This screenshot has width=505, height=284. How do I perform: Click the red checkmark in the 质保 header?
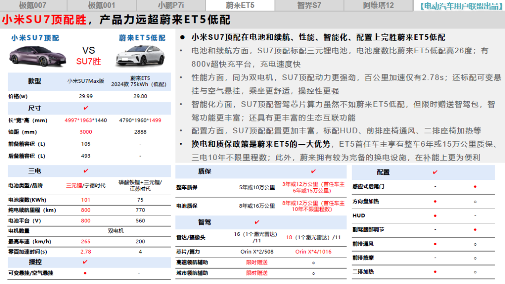313,171
